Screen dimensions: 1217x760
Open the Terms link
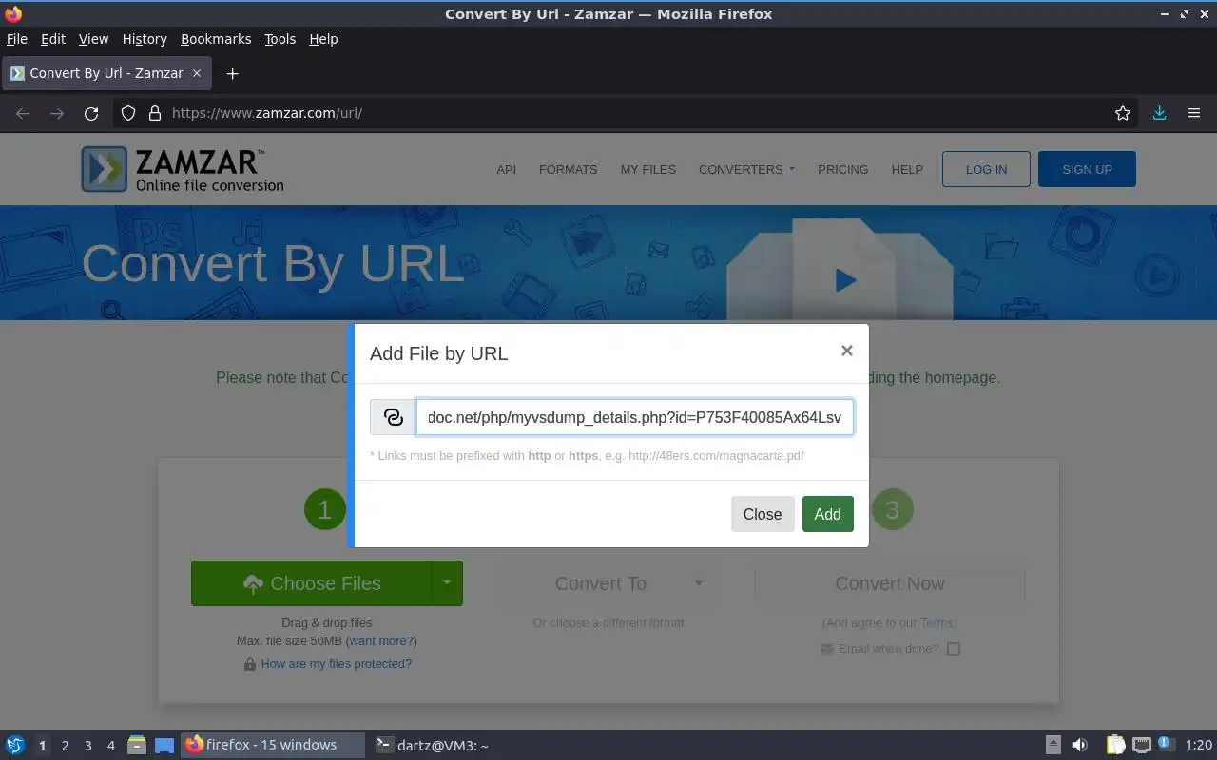(937, 623)
